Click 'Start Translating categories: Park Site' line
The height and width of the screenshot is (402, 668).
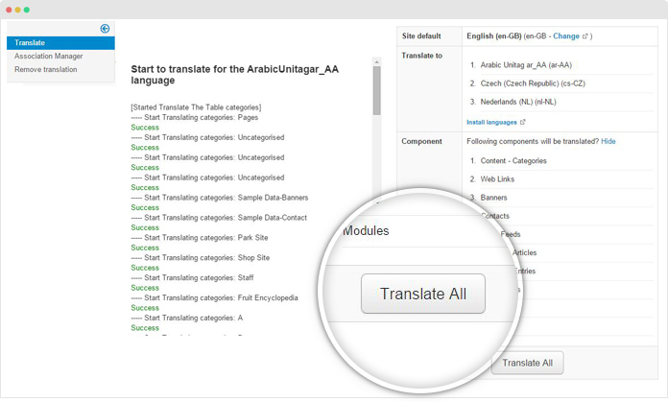[x=200, y=238]
